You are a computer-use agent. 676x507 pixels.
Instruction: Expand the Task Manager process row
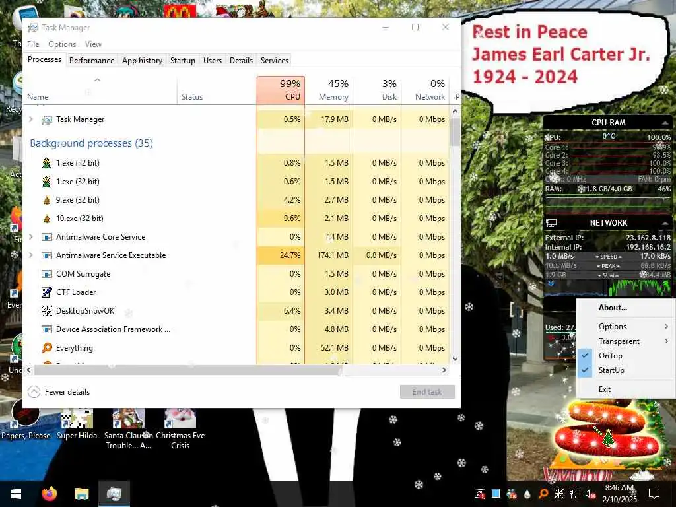click(30, 119)
